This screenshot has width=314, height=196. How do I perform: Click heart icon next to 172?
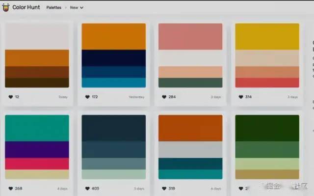87,97
